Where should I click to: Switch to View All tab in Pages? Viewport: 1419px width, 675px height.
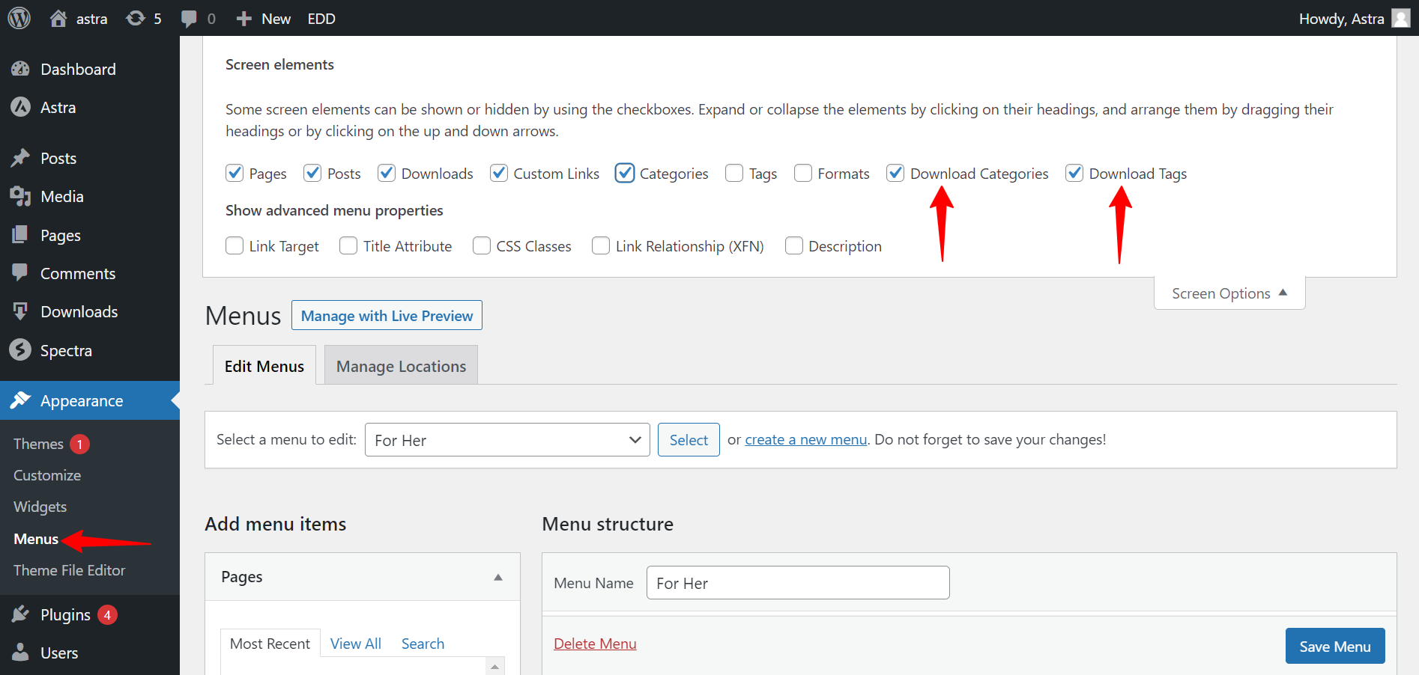[355, 644]
